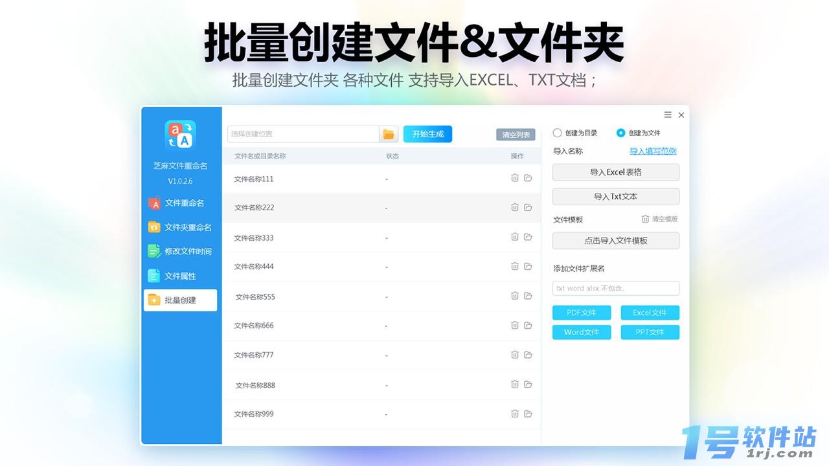The image size is (829, 466).
Task: Click the 文件名称666 row text
Action: pyautogui.click(x=254, y=326)
